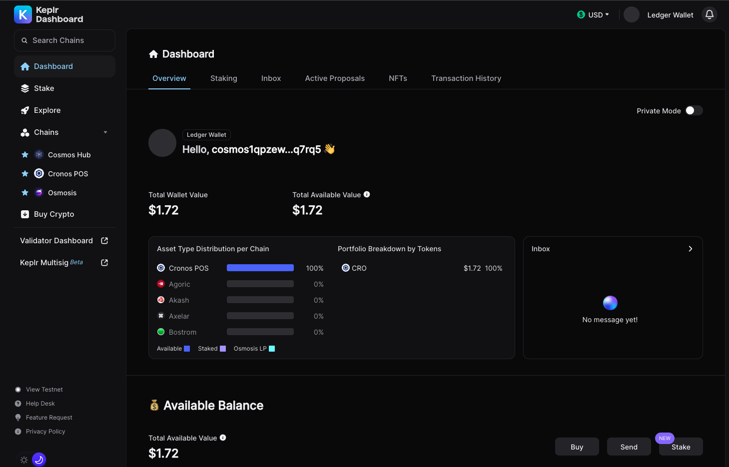Image resolution: width=729 pixels, height=467 pixels.
Task: Open Keplr Multisig external link icon
Action: [x=104, y=263]
